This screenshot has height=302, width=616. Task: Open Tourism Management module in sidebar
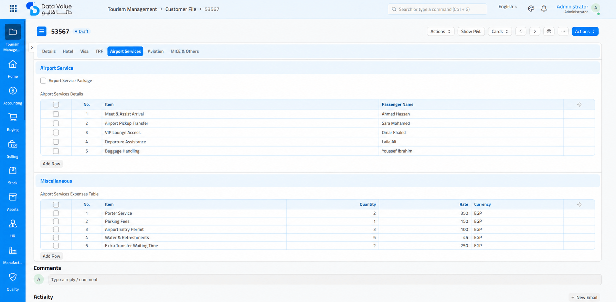pyautogui.click(x=13, y=38)
